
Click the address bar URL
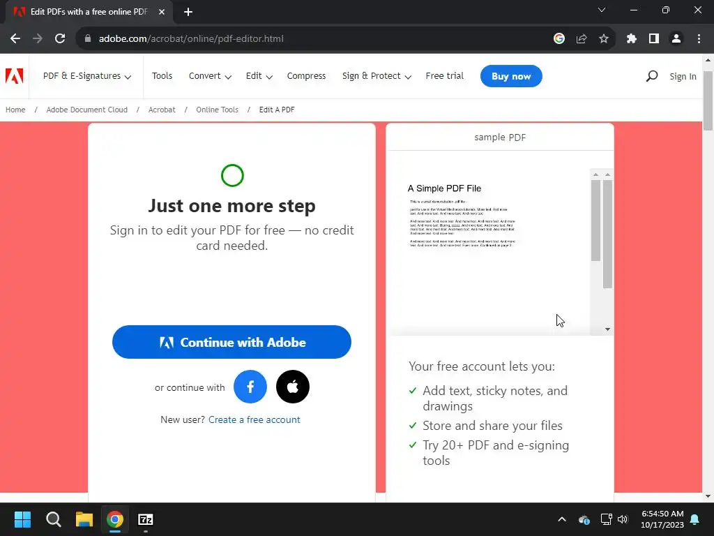click(191, 39)
